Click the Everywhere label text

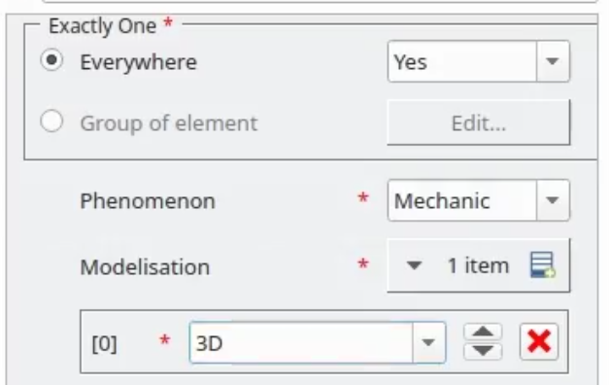pyautogui.click(x=138, y=62)
